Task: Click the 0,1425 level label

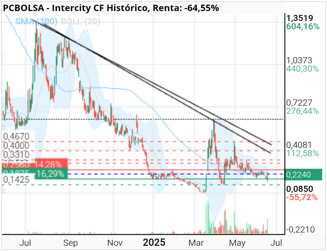Action: pos(17,180)
